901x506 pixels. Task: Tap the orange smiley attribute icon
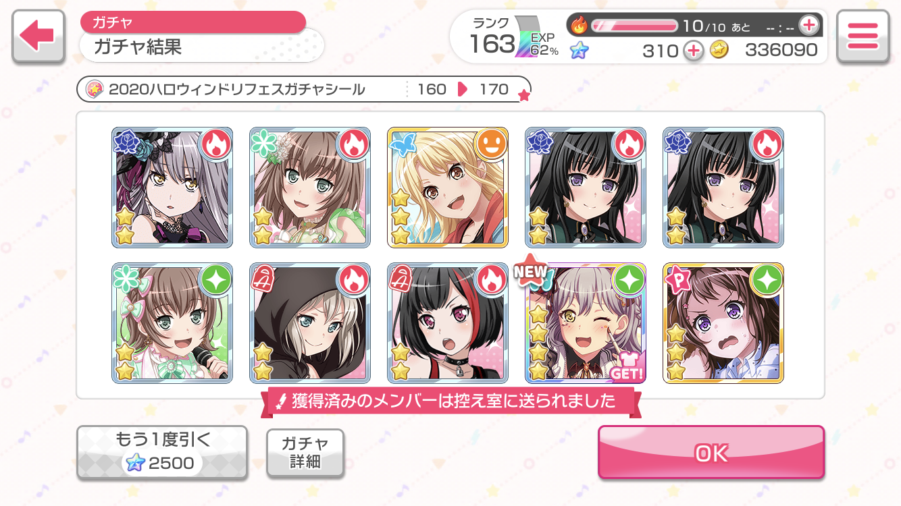coord(490,144)
